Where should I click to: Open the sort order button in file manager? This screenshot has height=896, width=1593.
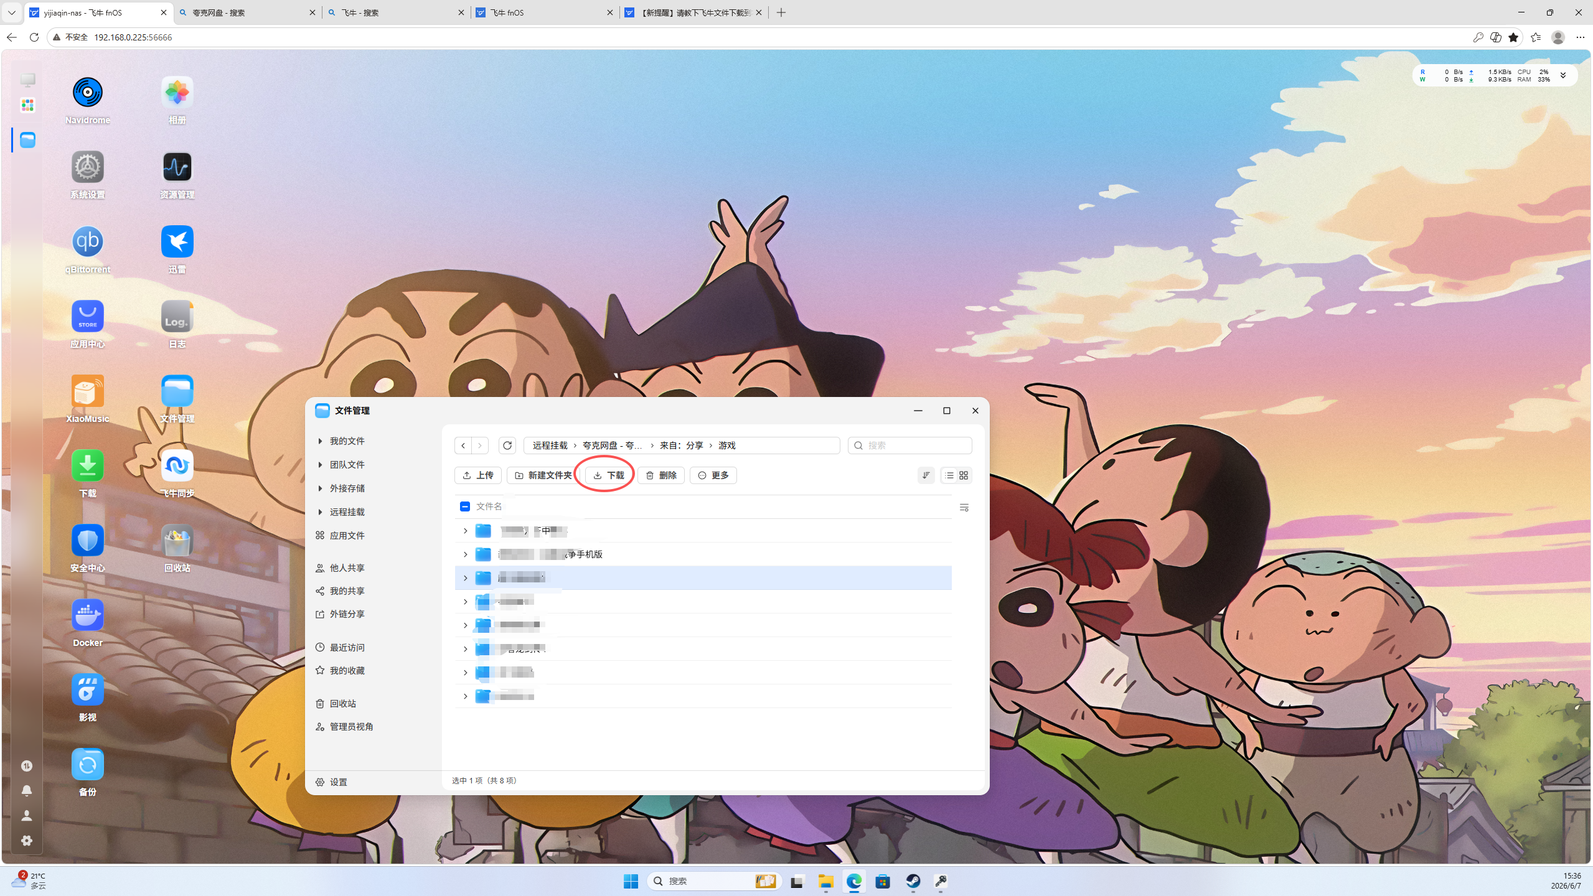coord(926,475)
